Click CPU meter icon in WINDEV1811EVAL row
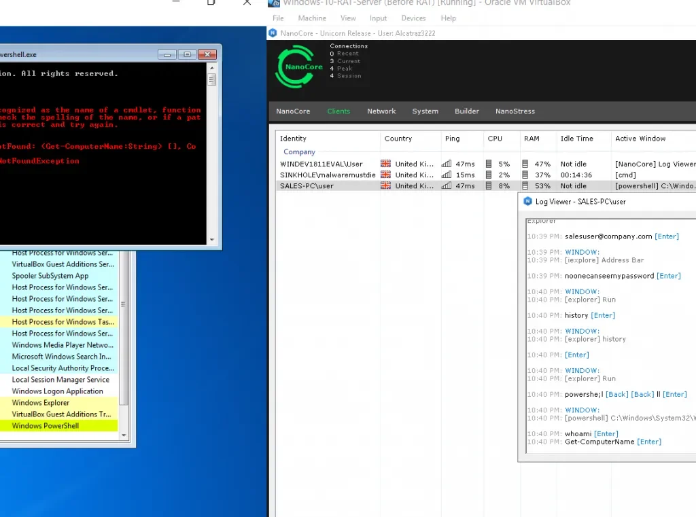This screenshot has width=696, height=517. tap(489, 164)
